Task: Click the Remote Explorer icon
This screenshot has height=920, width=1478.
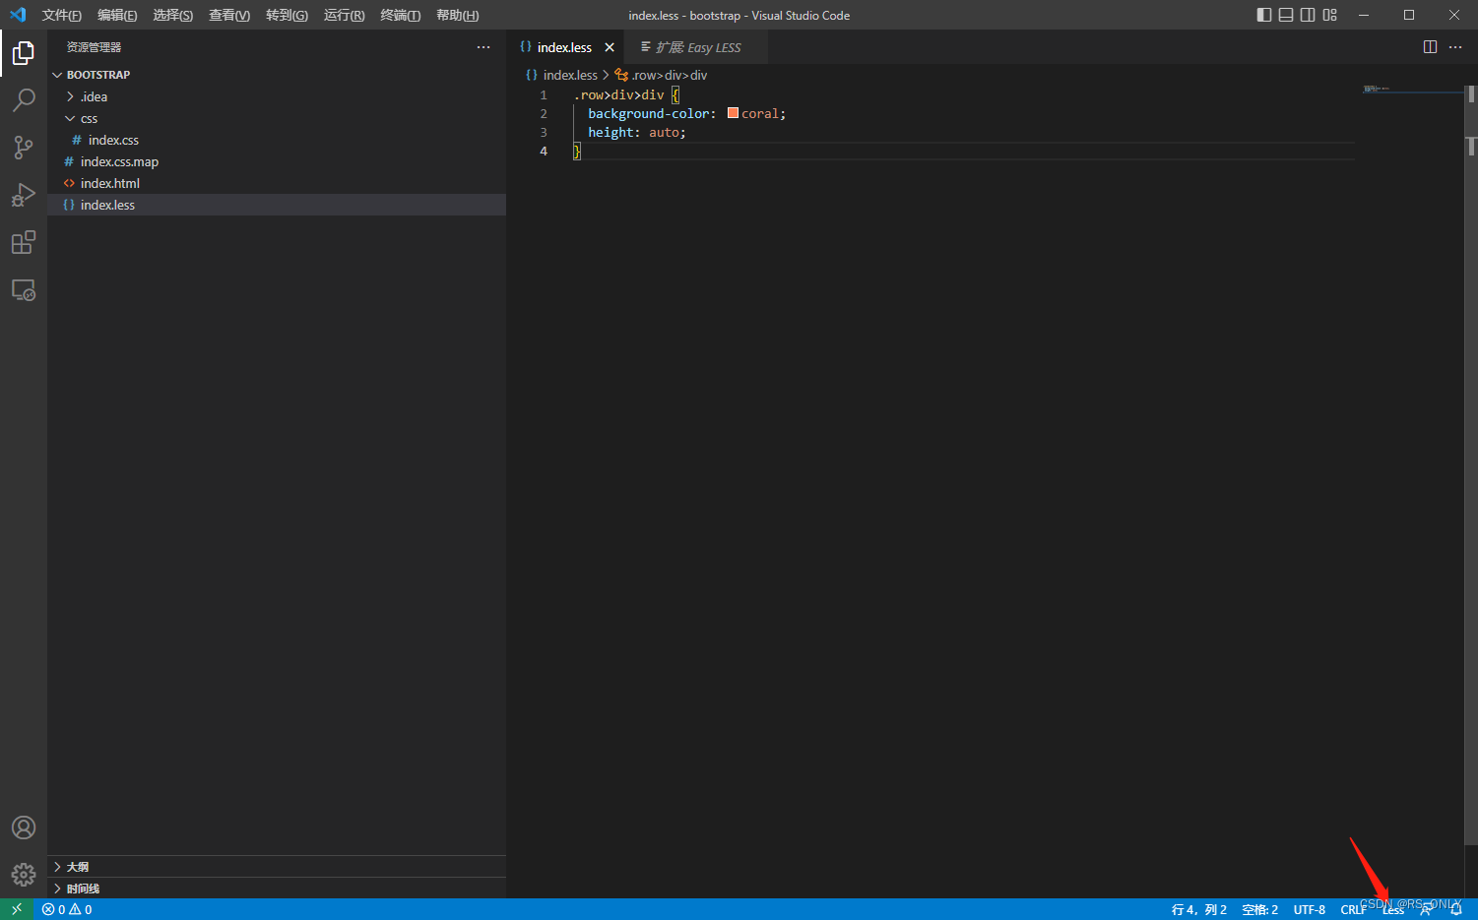Action: [23, 289]
